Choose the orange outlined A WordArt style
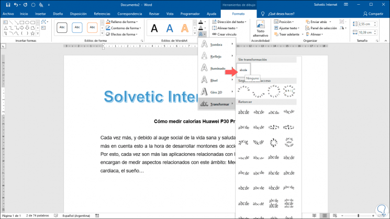Viewport: 390px width, 219px height. click(x=185, y=28)
